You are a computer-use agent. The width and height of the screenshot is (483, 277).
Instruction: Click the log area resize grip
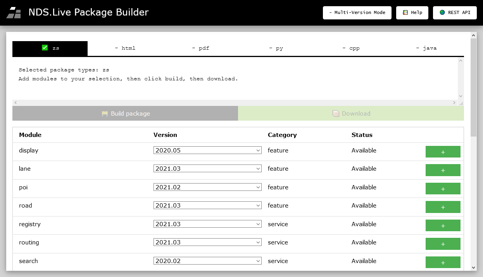pyautogui.click(x=461, y=103)
